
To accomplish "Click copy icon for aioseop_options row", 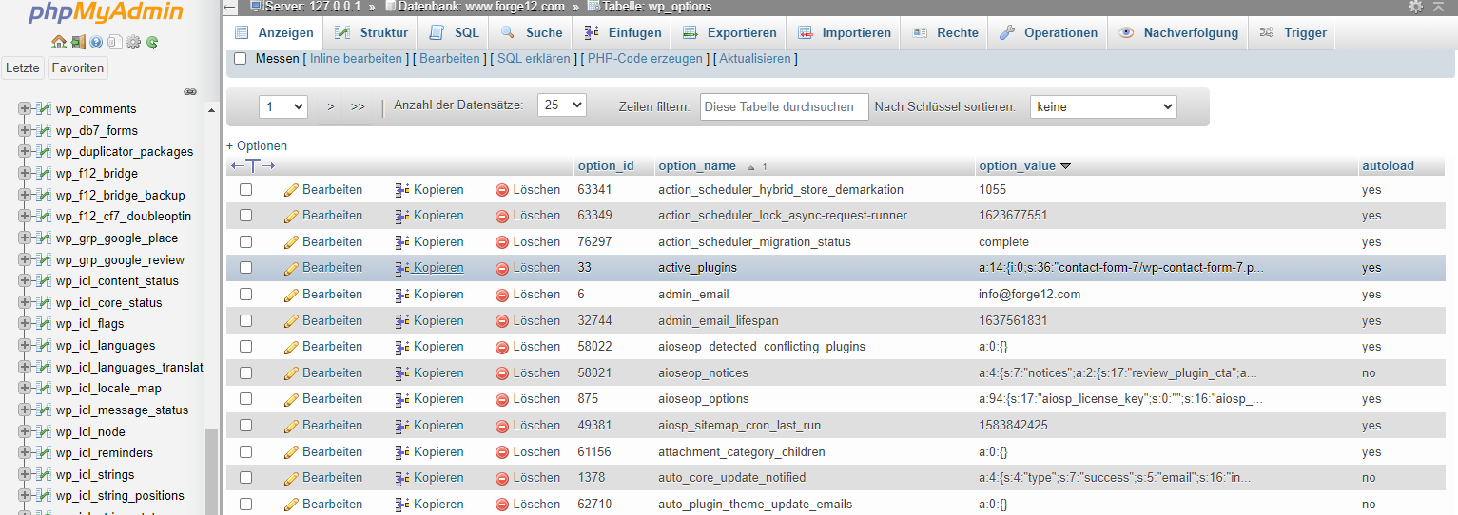I will pos(402,399).
